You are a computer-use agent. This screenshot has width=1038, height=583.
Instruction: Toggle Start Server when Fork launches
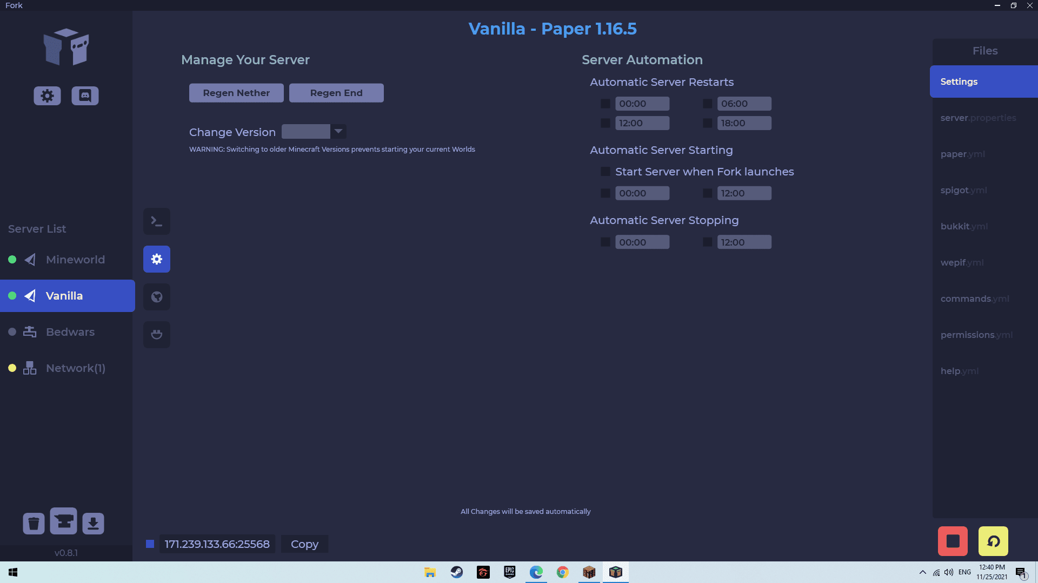(605, 172)
